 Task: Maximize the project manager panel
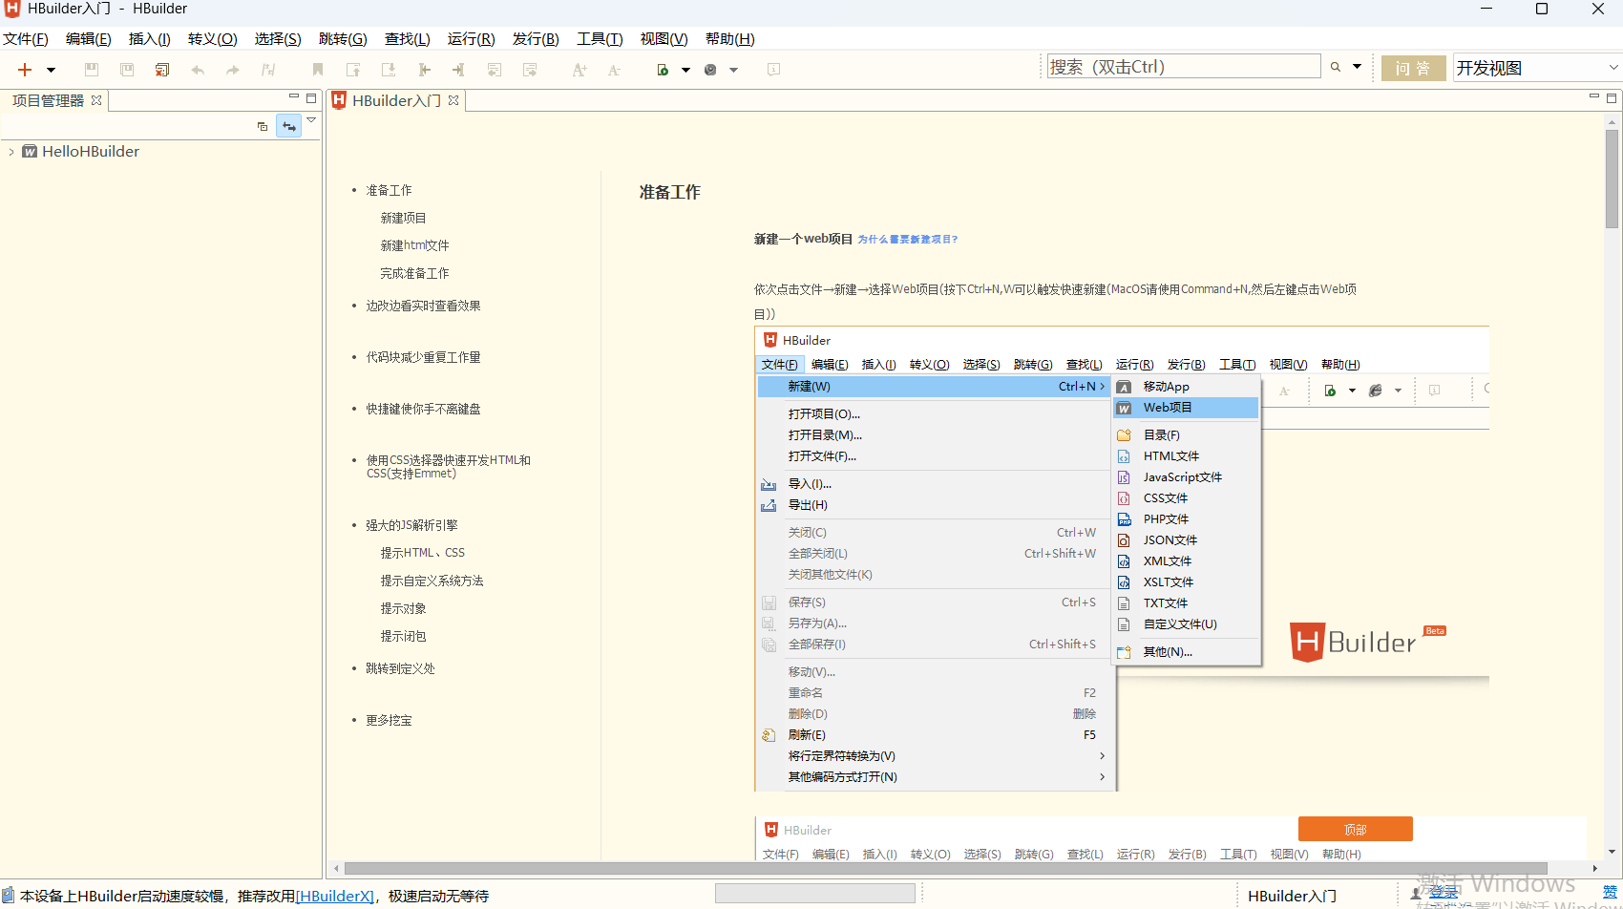coord(311,97)
